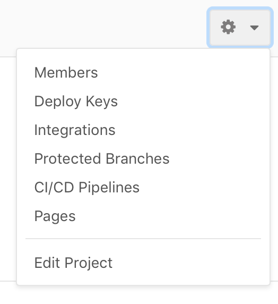Show the Pages configuration
The image size is (278, 304).
coord(55,216)
